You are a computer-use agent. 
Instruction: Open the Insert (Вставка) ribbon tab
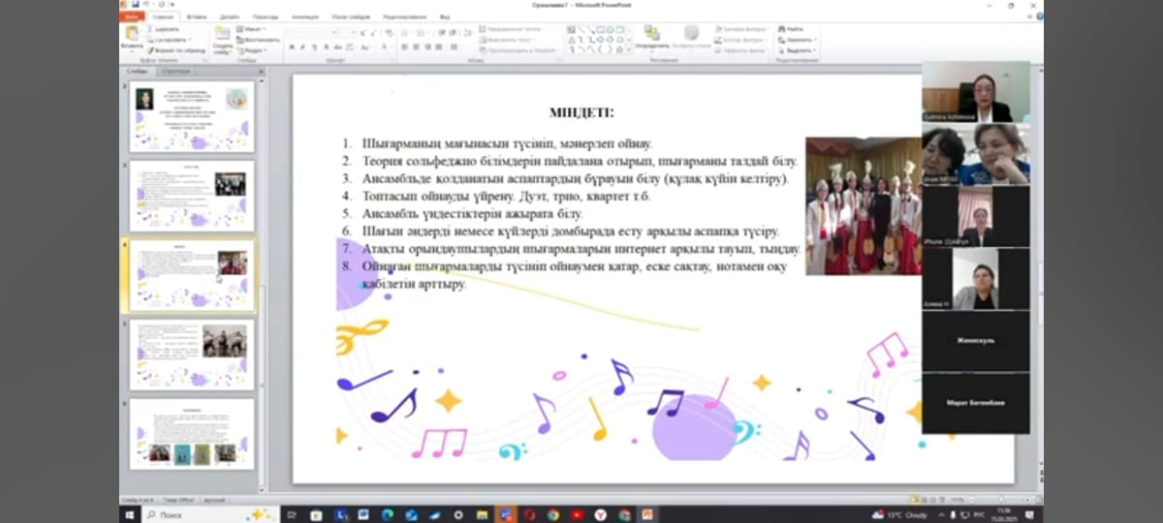(198, 16)
